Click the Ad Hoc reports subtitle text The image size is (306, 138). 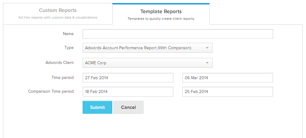pyautogui.click(x=58, y=18)
